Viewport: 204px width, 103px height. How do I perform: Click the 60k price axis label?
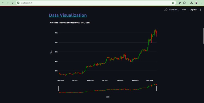point(56,42)
